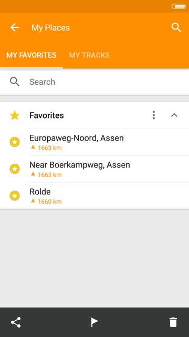Open search via top-right magnifier icon
Image resolution: width=189 pixels, height=337 pixels.
176,27
